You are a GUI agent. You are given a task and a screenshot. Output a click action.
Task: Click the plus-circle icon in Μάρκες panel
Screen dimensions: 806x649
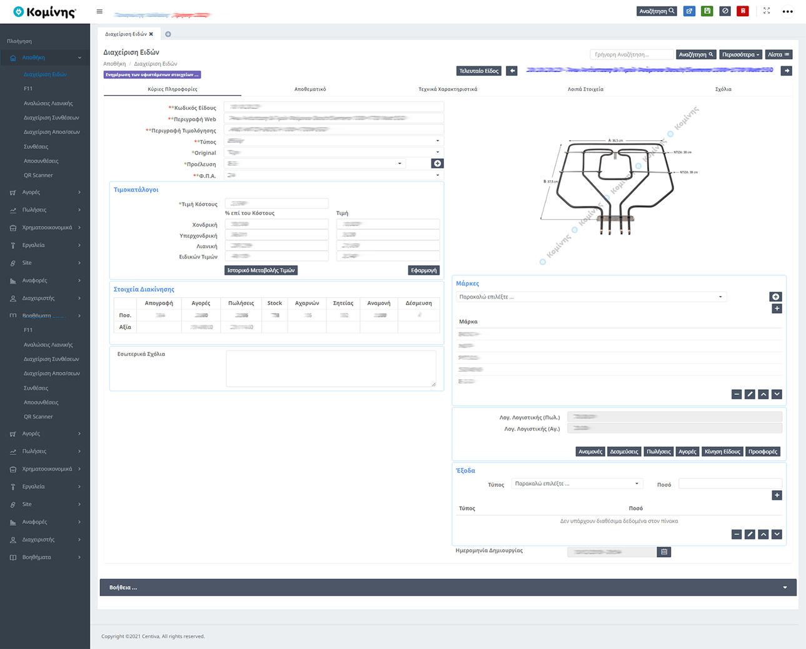(776, 297)
